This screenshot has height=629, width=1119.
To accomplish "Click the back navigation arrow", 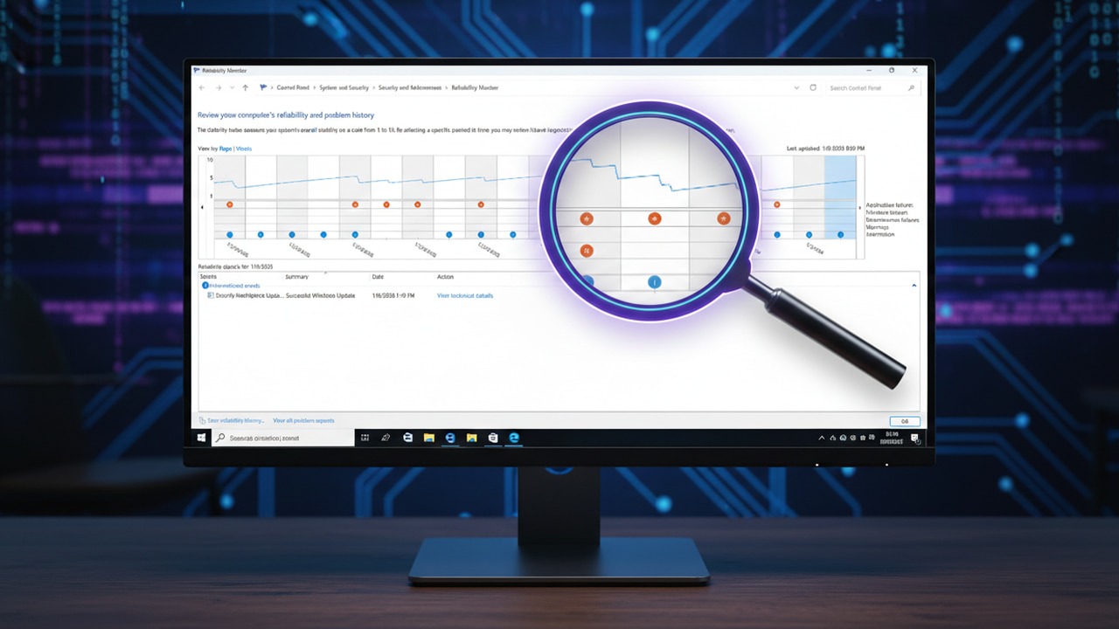I will pos(201,87).
